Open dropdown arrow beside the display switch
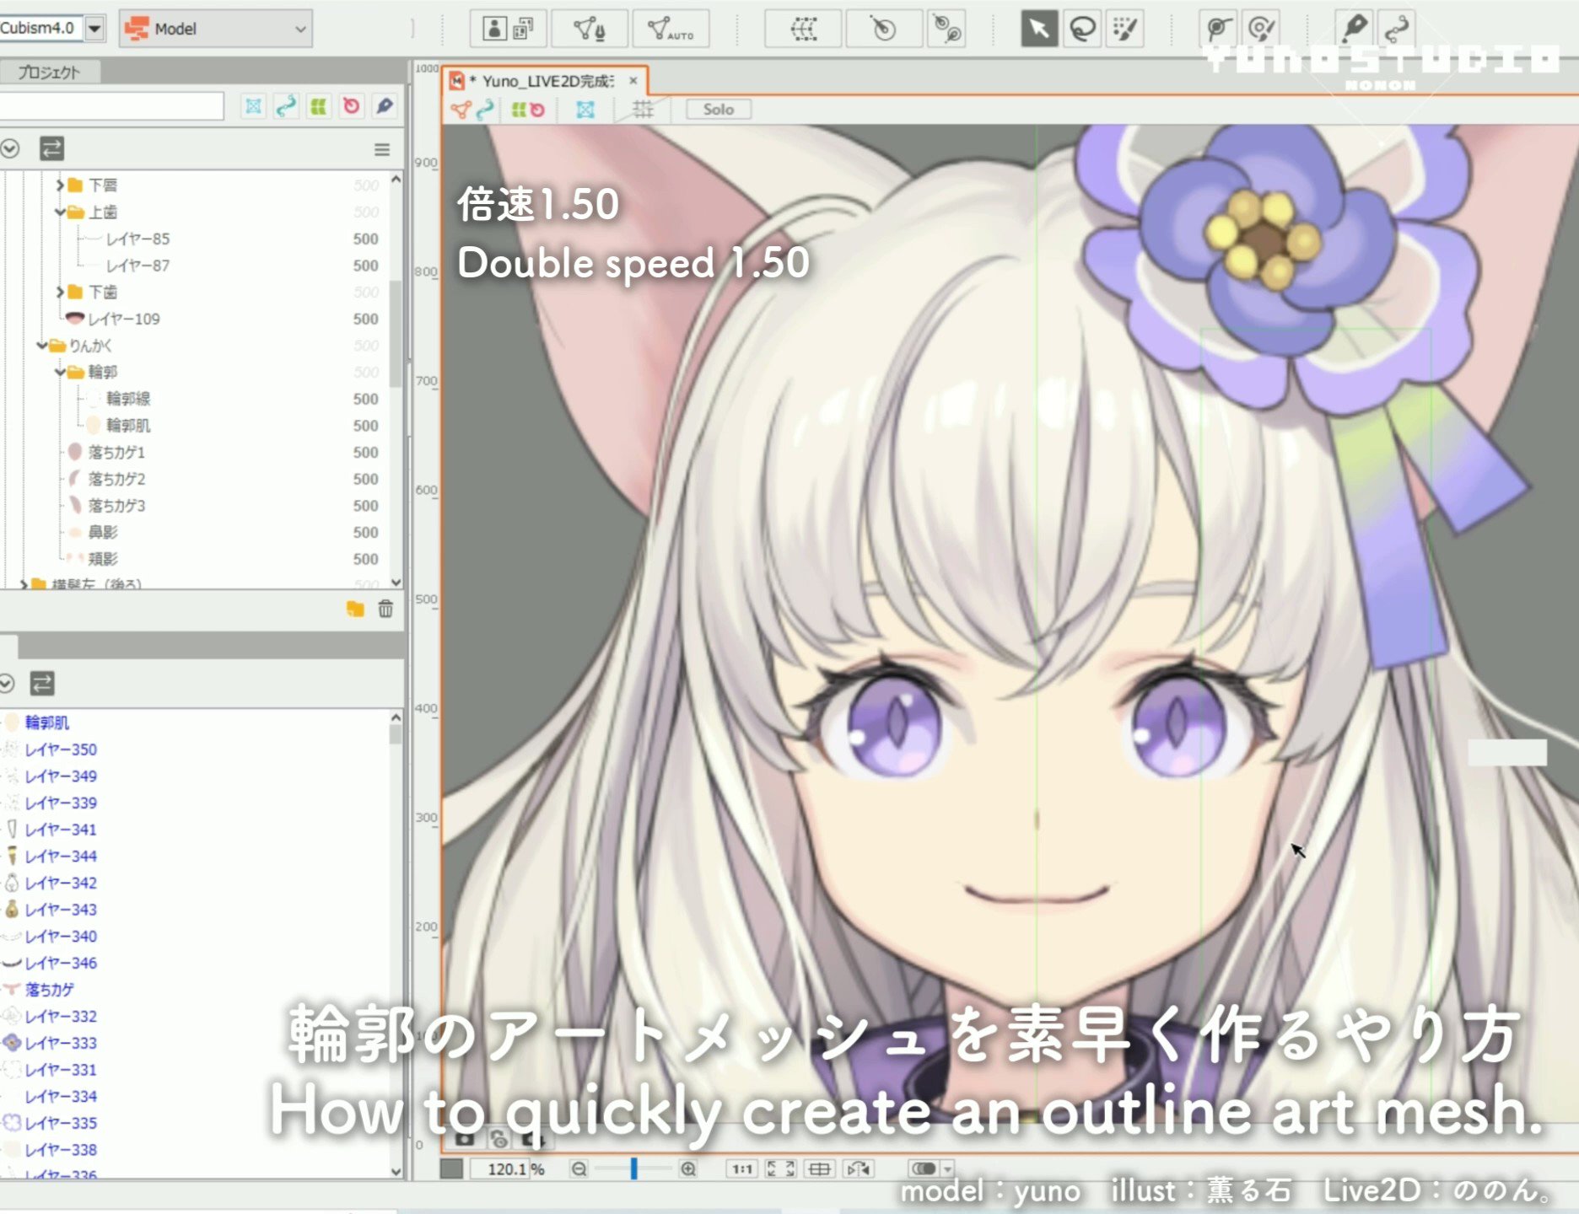 [x=948, y=1169]
